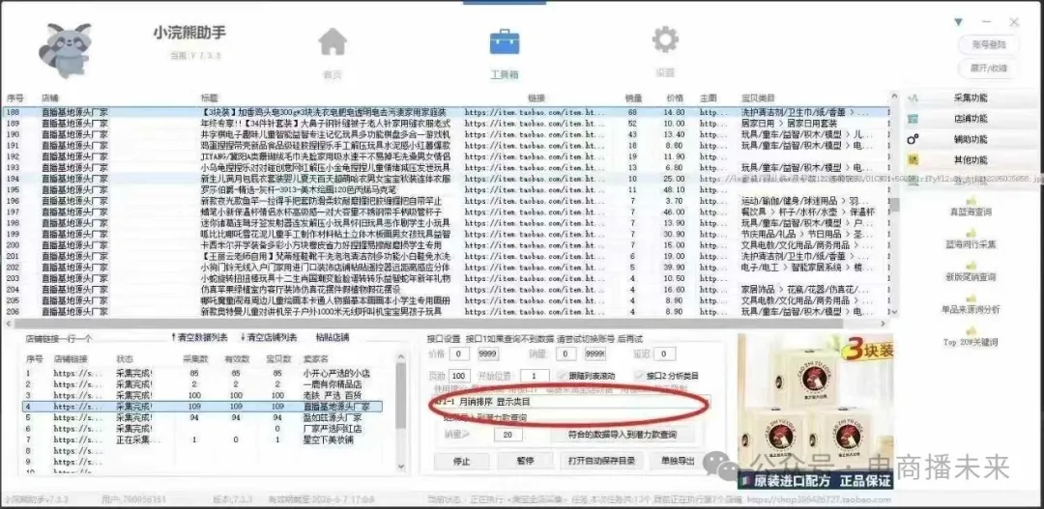This screenshot has height=509, width=1044.
Task: Click the 账号登陆 login button
Action: (988, 44)
